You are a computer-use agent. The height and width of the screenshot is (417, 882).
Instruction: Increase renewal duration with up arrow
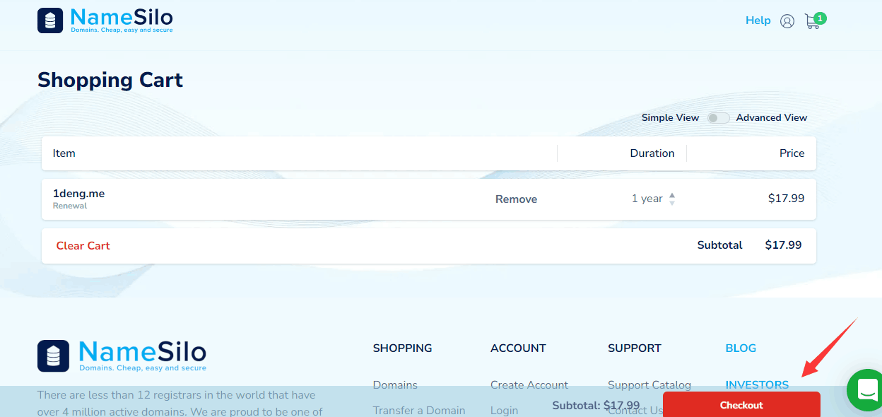671,195
